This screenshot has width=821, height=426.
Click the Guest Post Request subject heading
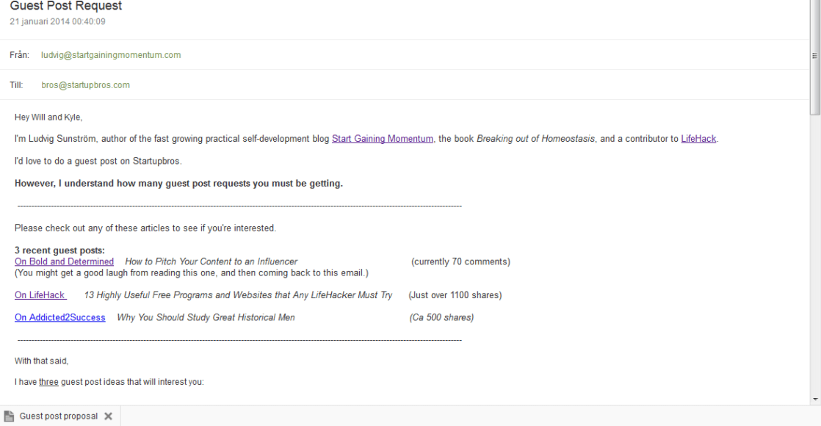coord(66,6)
